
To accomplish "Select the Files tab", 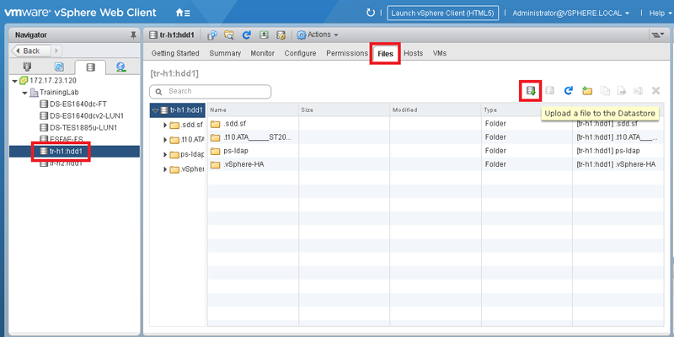I will [x=386, y=54].
